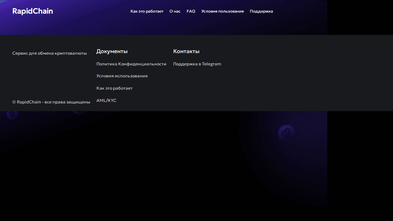Click the faded Bitcoin coin icon
This screenshot has height=221, width=393.
tap(12, 115)
